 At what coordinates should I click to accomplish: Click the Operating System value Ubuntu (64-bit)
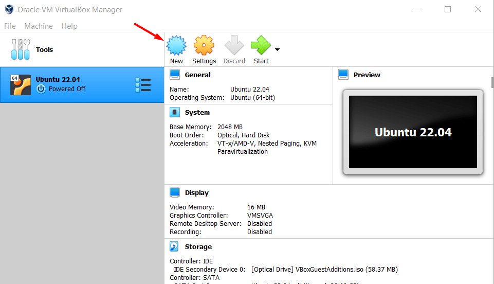click(253, 98)
